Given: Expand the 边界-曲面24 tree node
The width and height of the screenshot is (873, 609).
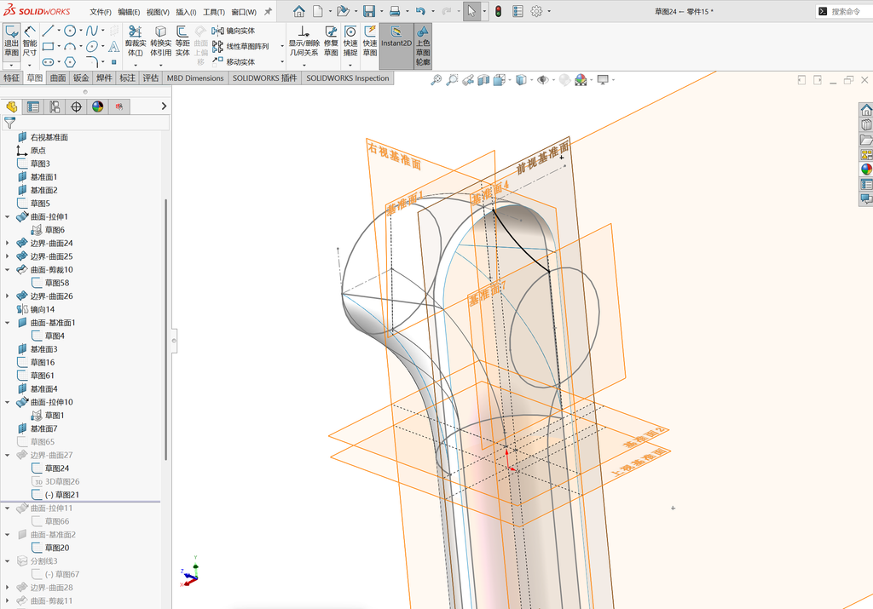Looking at the screenshot, I should coord(7,243).
